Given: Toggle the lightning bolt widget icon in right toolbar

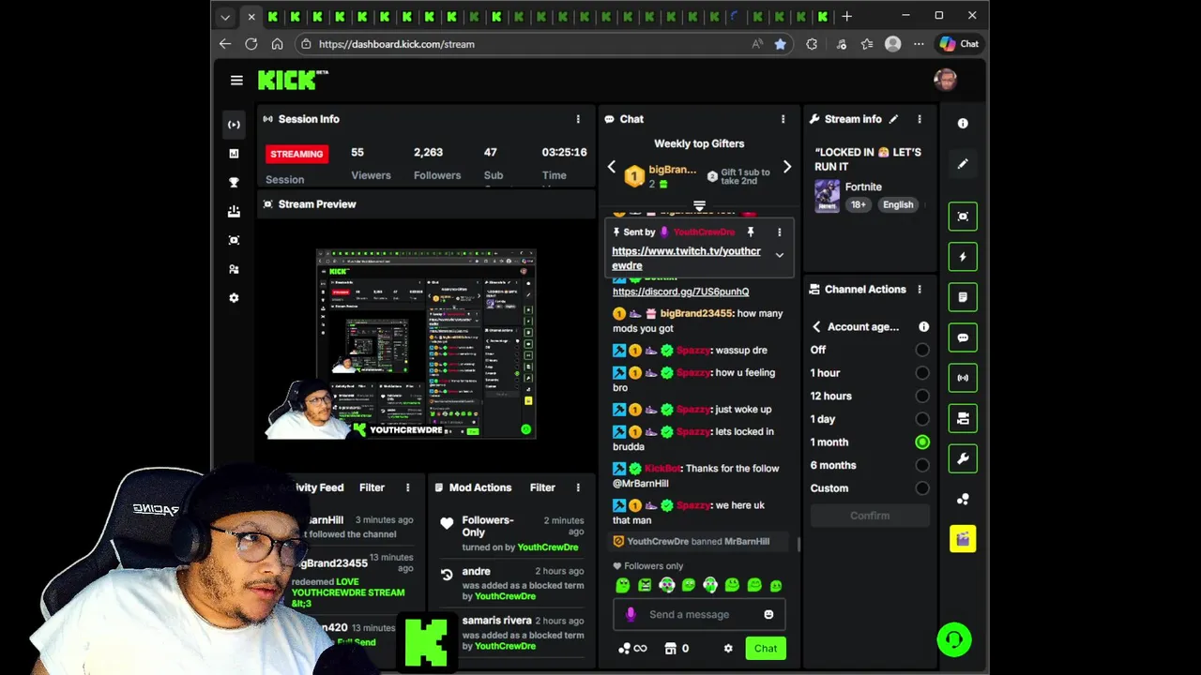Looking at the screenshot, I should [x=963, y=257].
